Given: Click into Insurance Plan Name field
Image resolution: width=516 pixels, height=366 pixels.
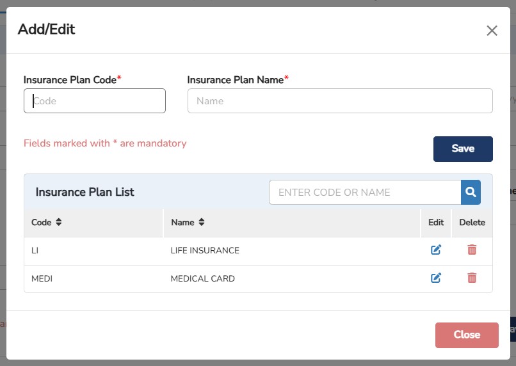Looking at the screenshot, I should click(x=340, y=101).
